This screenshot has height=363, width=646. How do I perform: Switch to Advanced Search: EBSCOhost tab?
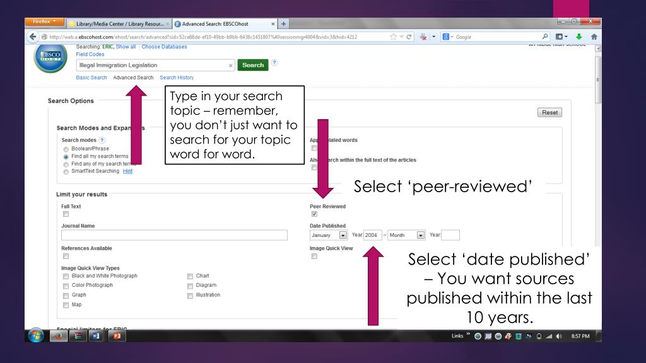point(225,24)
